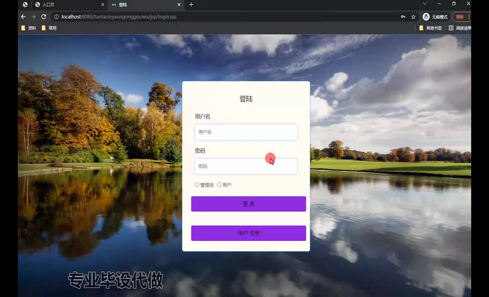Close the 登陆 tab
The width and height of the screenshot is (489, 297).
(179, 4)
